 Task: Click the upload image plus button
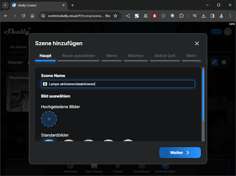click(49, 119)
